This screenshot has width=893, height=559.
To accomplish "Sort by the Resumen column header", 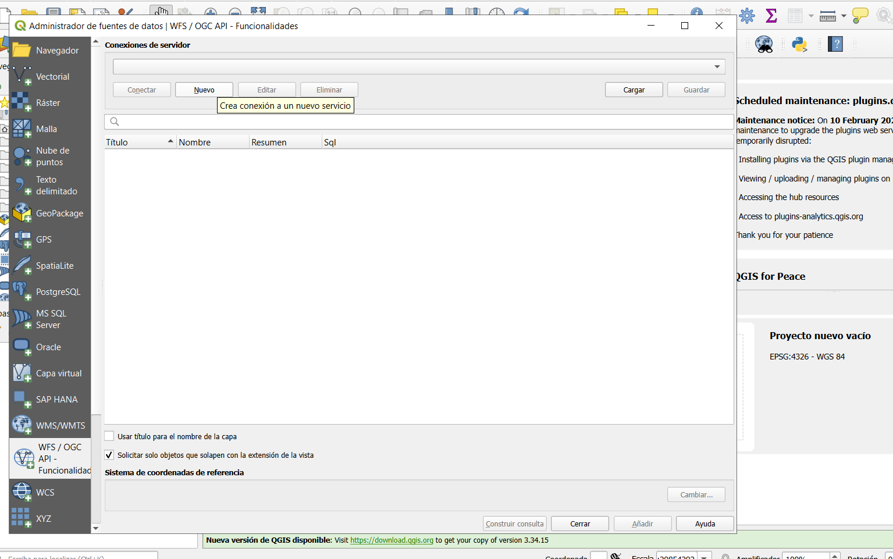I will [285, 142].
